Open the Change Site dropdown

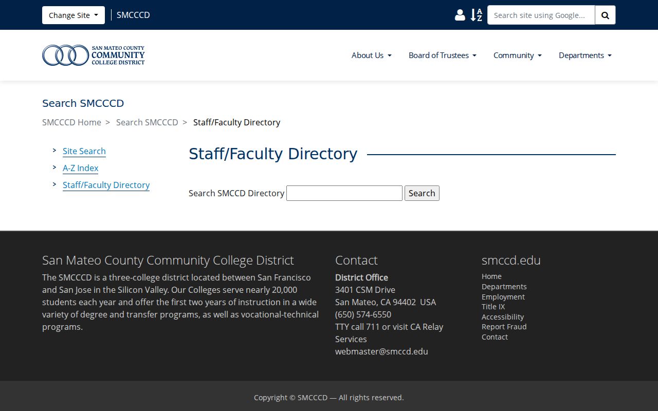click(x=74, y=15)
